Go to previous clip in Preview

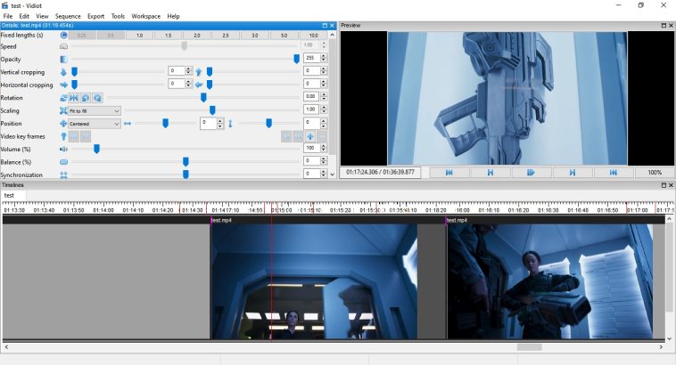click(491, 172)
